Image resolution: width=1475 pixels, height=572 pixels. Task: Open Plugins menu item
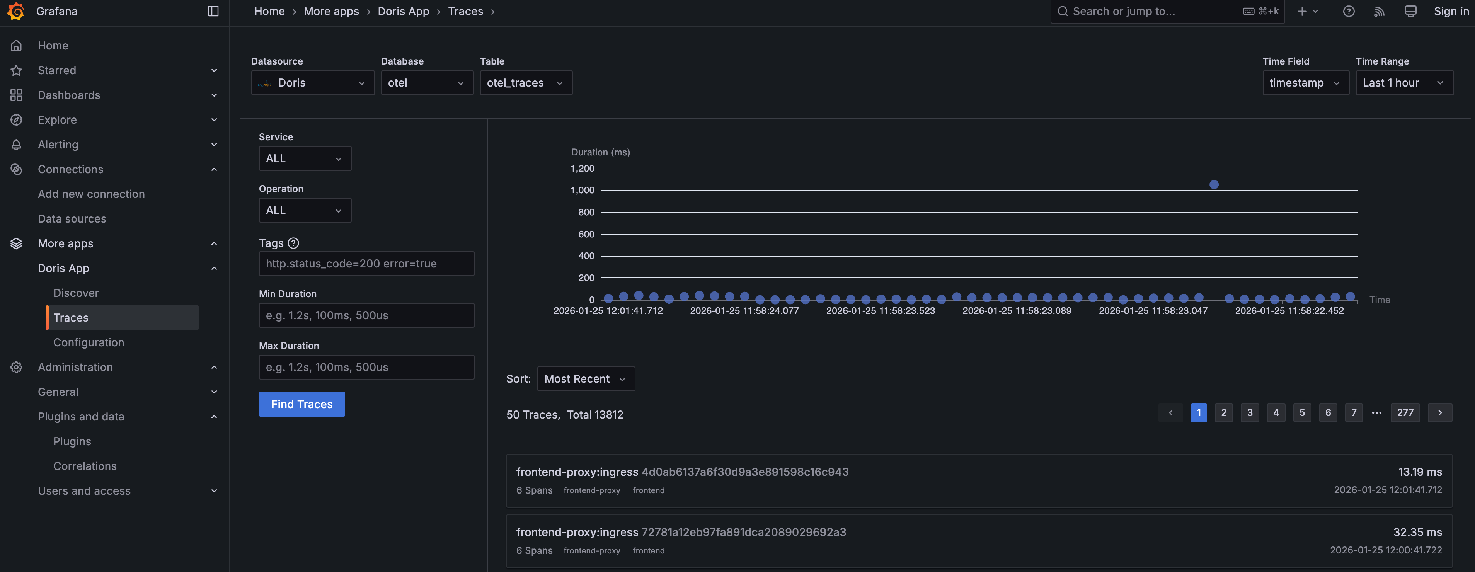point(72,441)
